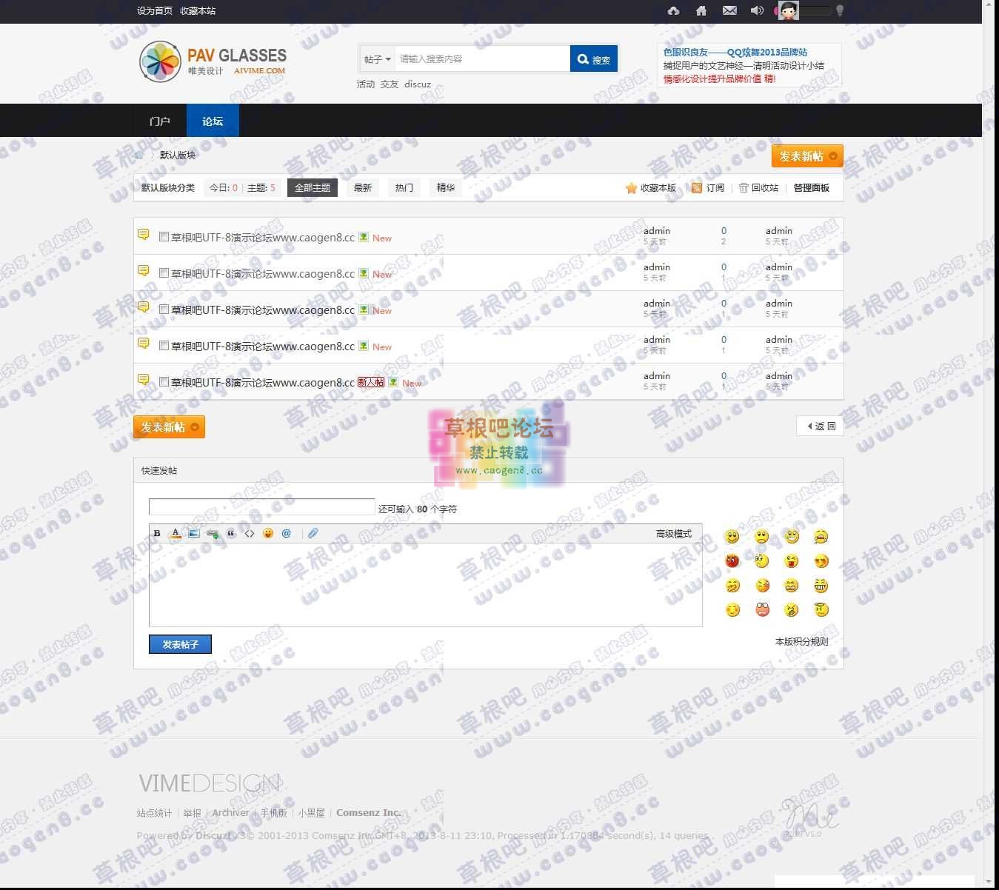Open the insert image tool in the editor
The height and width of the screenshot is (890, 999).
click(194, 533)
